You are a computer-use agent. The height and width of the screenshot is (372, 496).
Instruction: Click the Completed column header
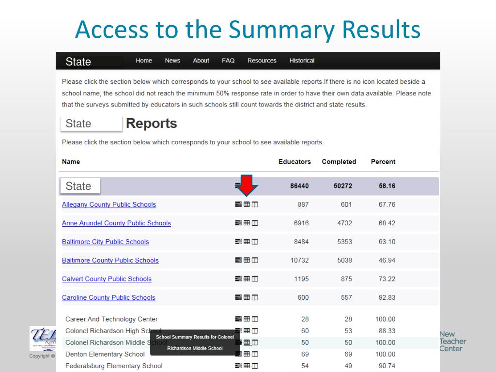click(x=339, y=162)
